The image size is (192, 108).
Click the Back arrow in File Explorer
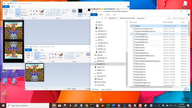pos(93,18)
